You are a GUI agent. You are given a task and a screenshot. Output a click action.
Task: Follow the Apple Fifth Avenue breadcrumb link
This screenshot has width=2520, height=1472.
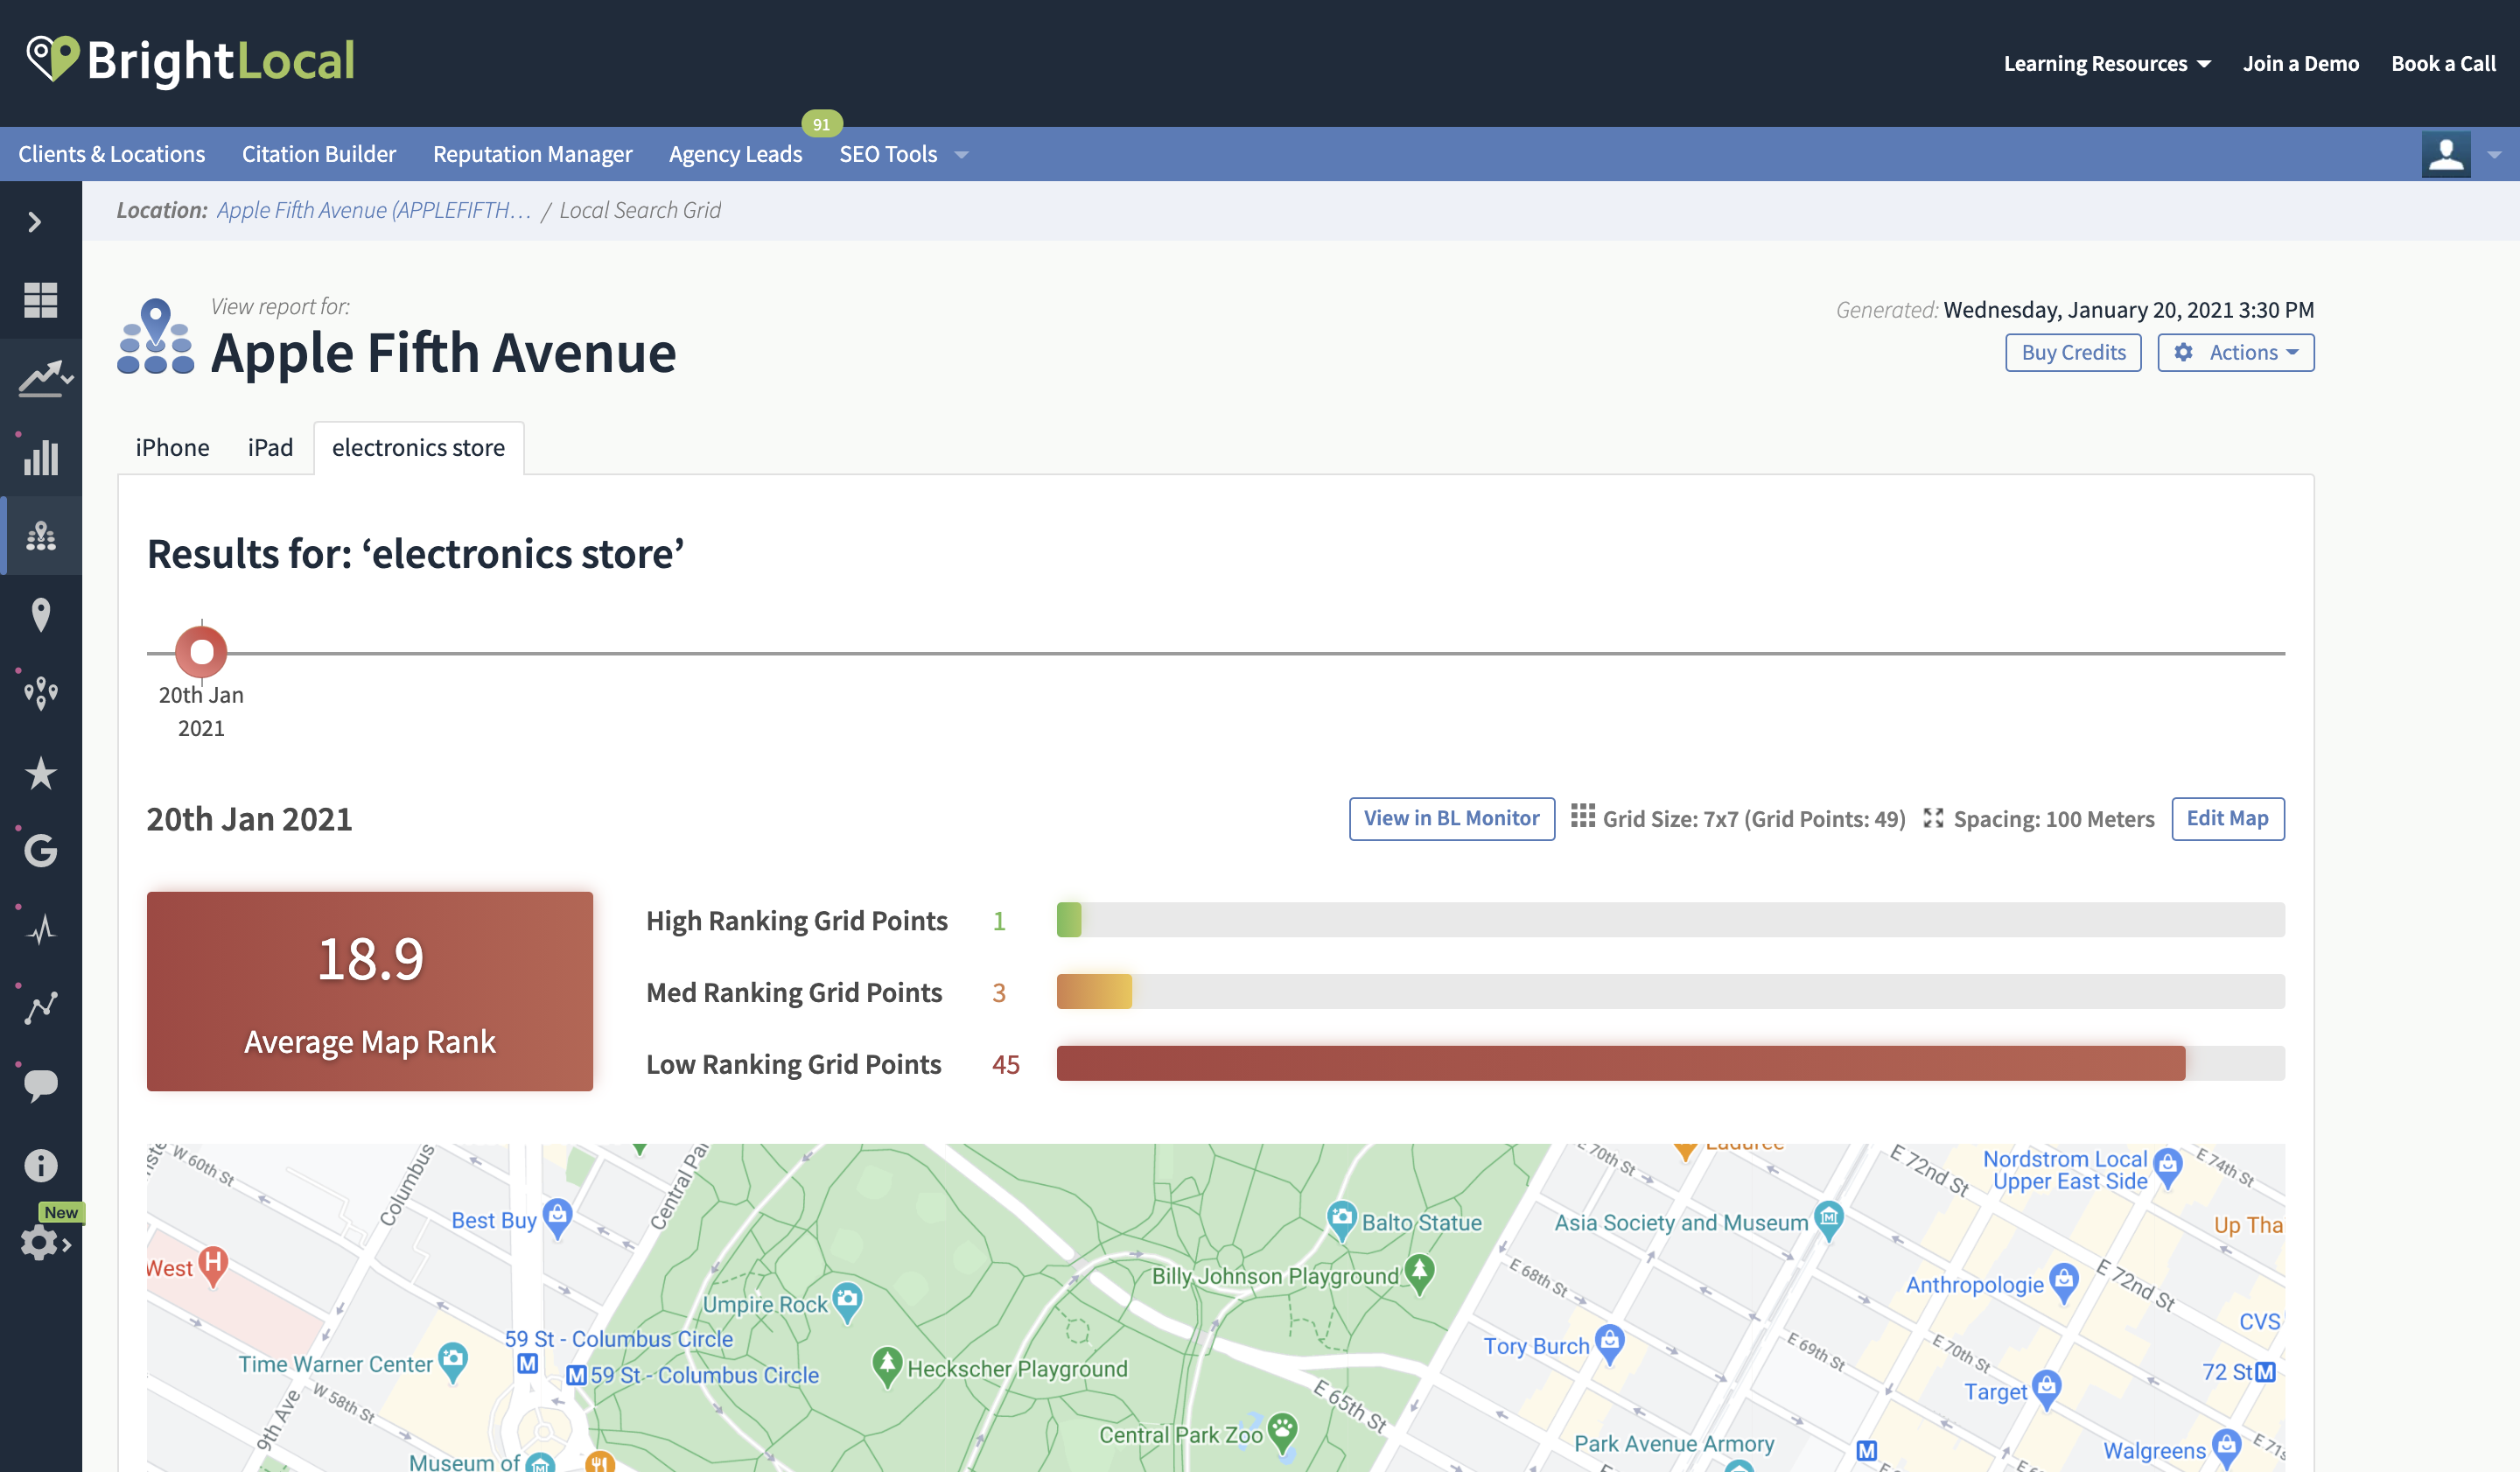374,210
